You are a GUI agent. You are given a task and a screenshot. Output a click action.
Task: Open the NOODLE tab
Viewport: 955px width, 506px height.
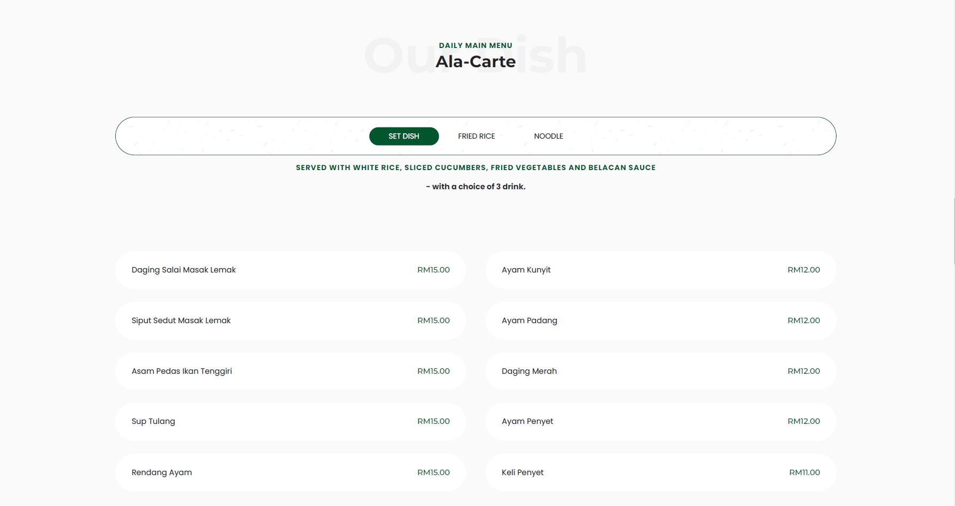548,136
